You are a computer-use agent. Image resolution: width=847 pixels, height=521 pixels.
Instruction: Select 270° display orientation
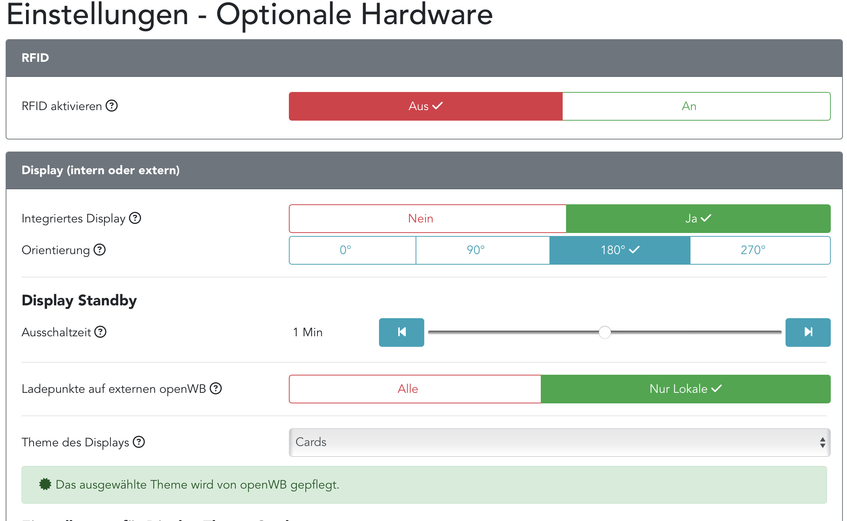760,250
